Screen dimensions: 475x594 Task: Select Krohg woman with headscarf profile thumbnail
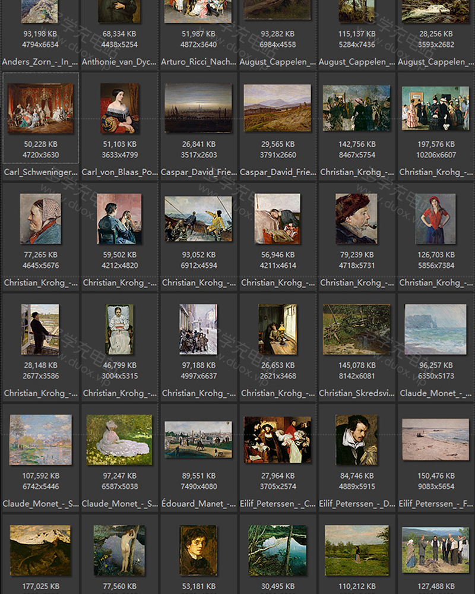pos(40,219)
